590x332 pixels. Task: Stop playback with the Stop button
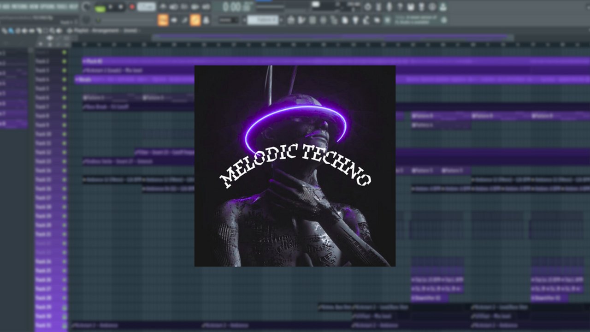tap(121, 7)
